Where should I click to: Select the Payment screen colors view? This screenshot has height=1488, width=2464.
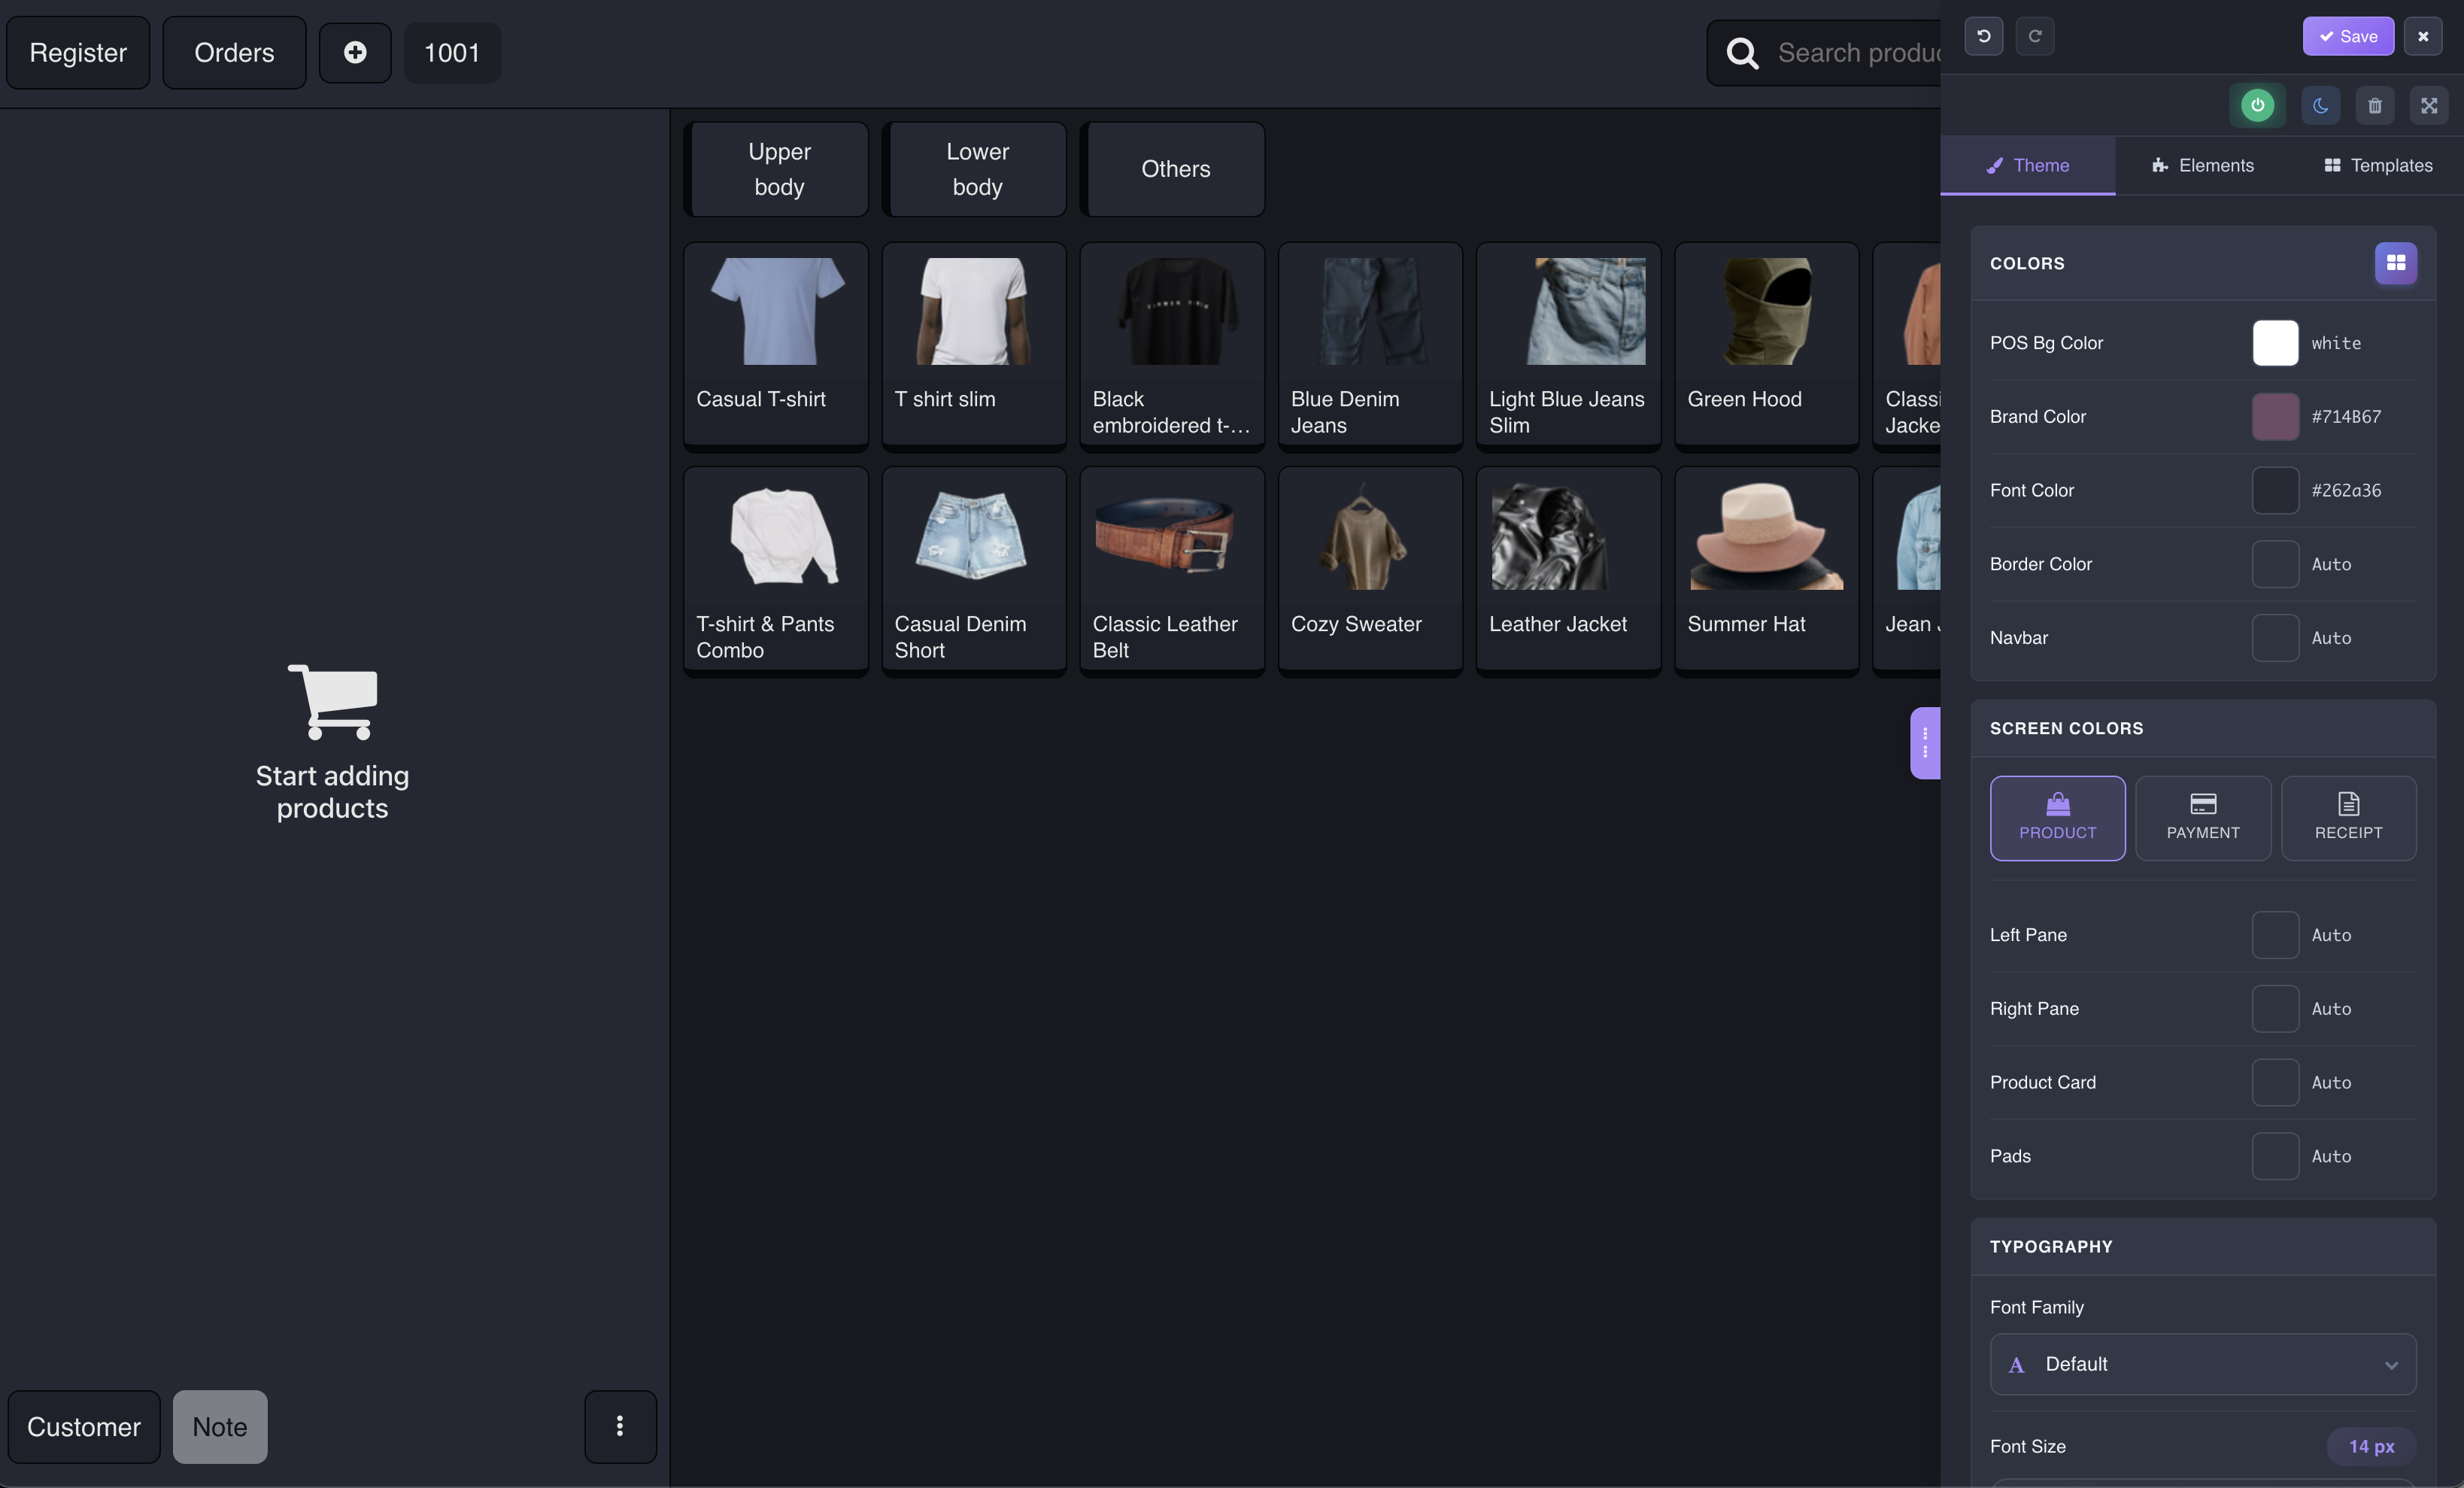(2203, 818)
